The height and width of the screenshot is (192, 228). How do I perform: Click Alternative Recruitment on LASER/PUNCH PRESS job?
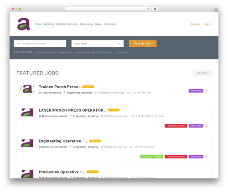[x=54, y=116]
